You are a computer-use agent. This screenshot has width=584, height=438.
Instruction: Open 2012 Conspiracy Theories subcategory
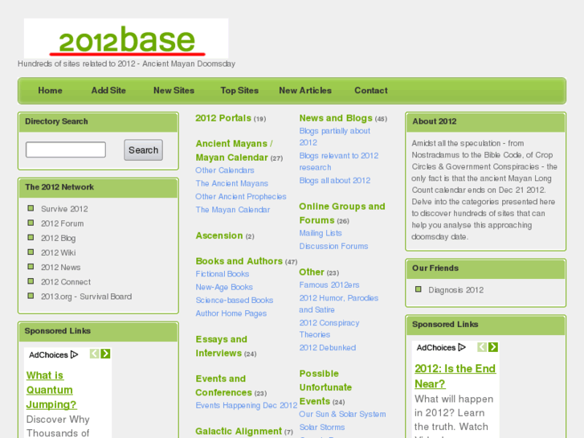point(329,329)
